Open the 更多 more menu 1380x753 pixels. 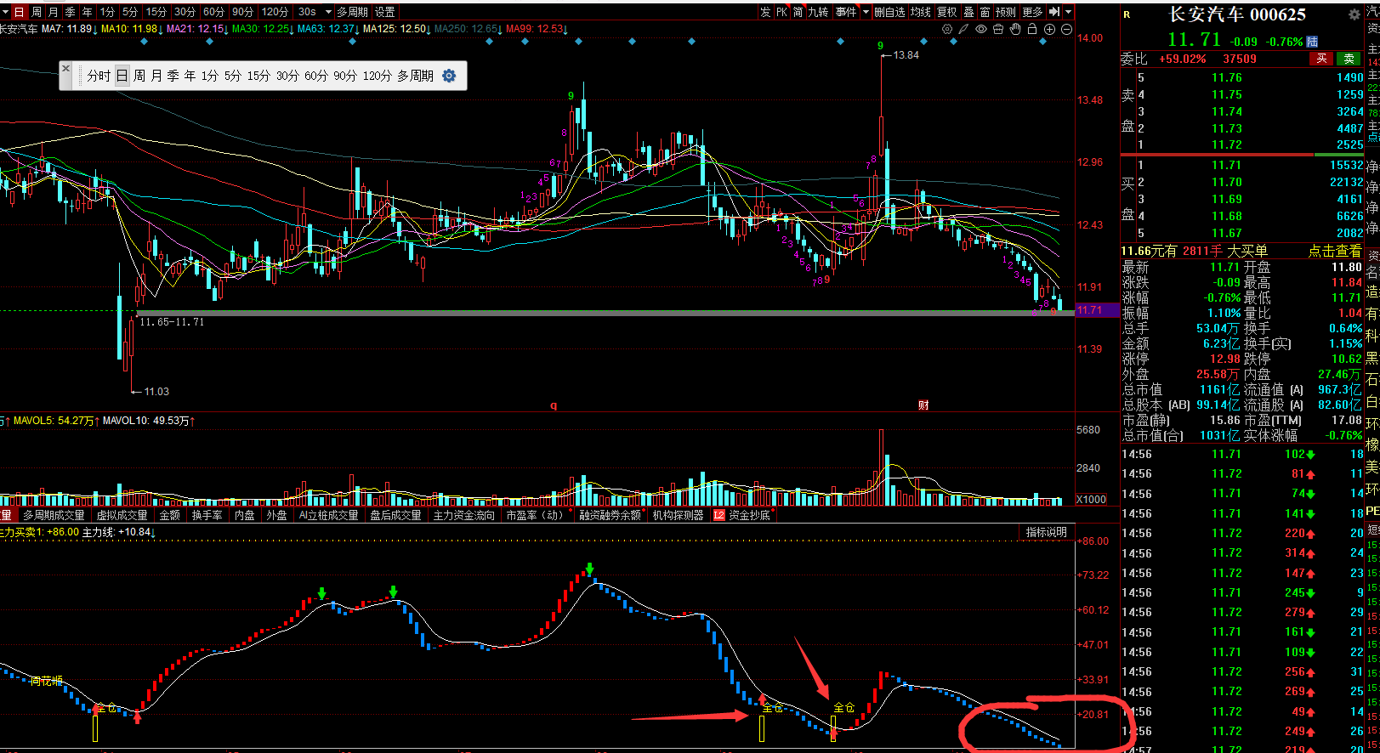point(1032,12)
